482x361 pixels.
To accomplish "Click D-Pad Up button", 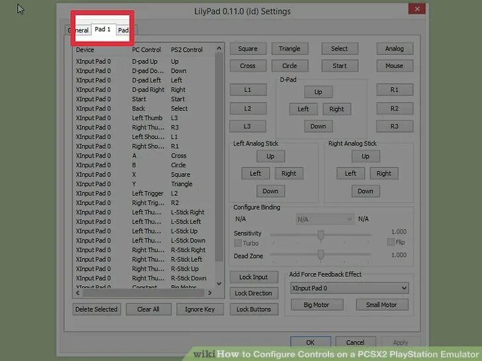I will (x=318, y=92).
